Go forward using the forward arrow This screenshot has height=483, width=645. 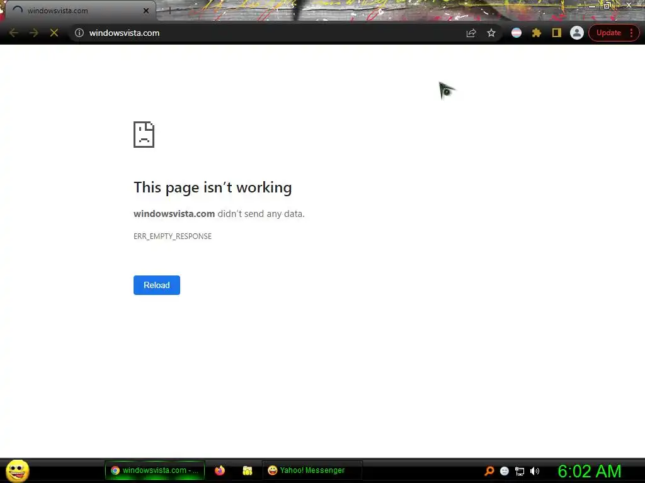34,33
